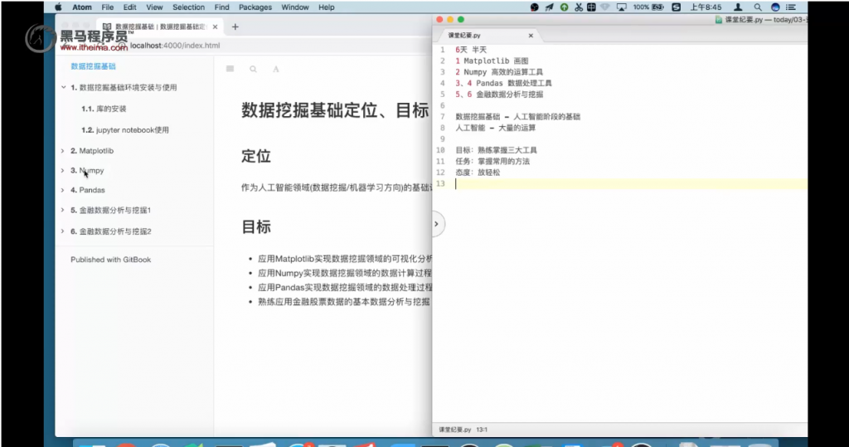Image resolution: width=849 pixels, height=447 pixels.
Task: Expand the 5. 金融数据分析与挖掘1 chapter
Action: tap(63, 210)
